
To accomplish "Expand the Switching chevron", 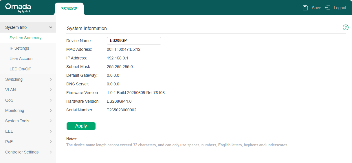I will coord(51,79).
